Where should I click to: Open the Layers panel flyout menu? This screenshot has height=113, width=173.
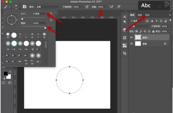(170, 15)
